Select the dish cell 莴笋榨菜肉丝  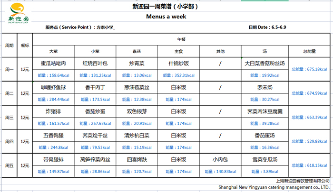coord(95,159)
